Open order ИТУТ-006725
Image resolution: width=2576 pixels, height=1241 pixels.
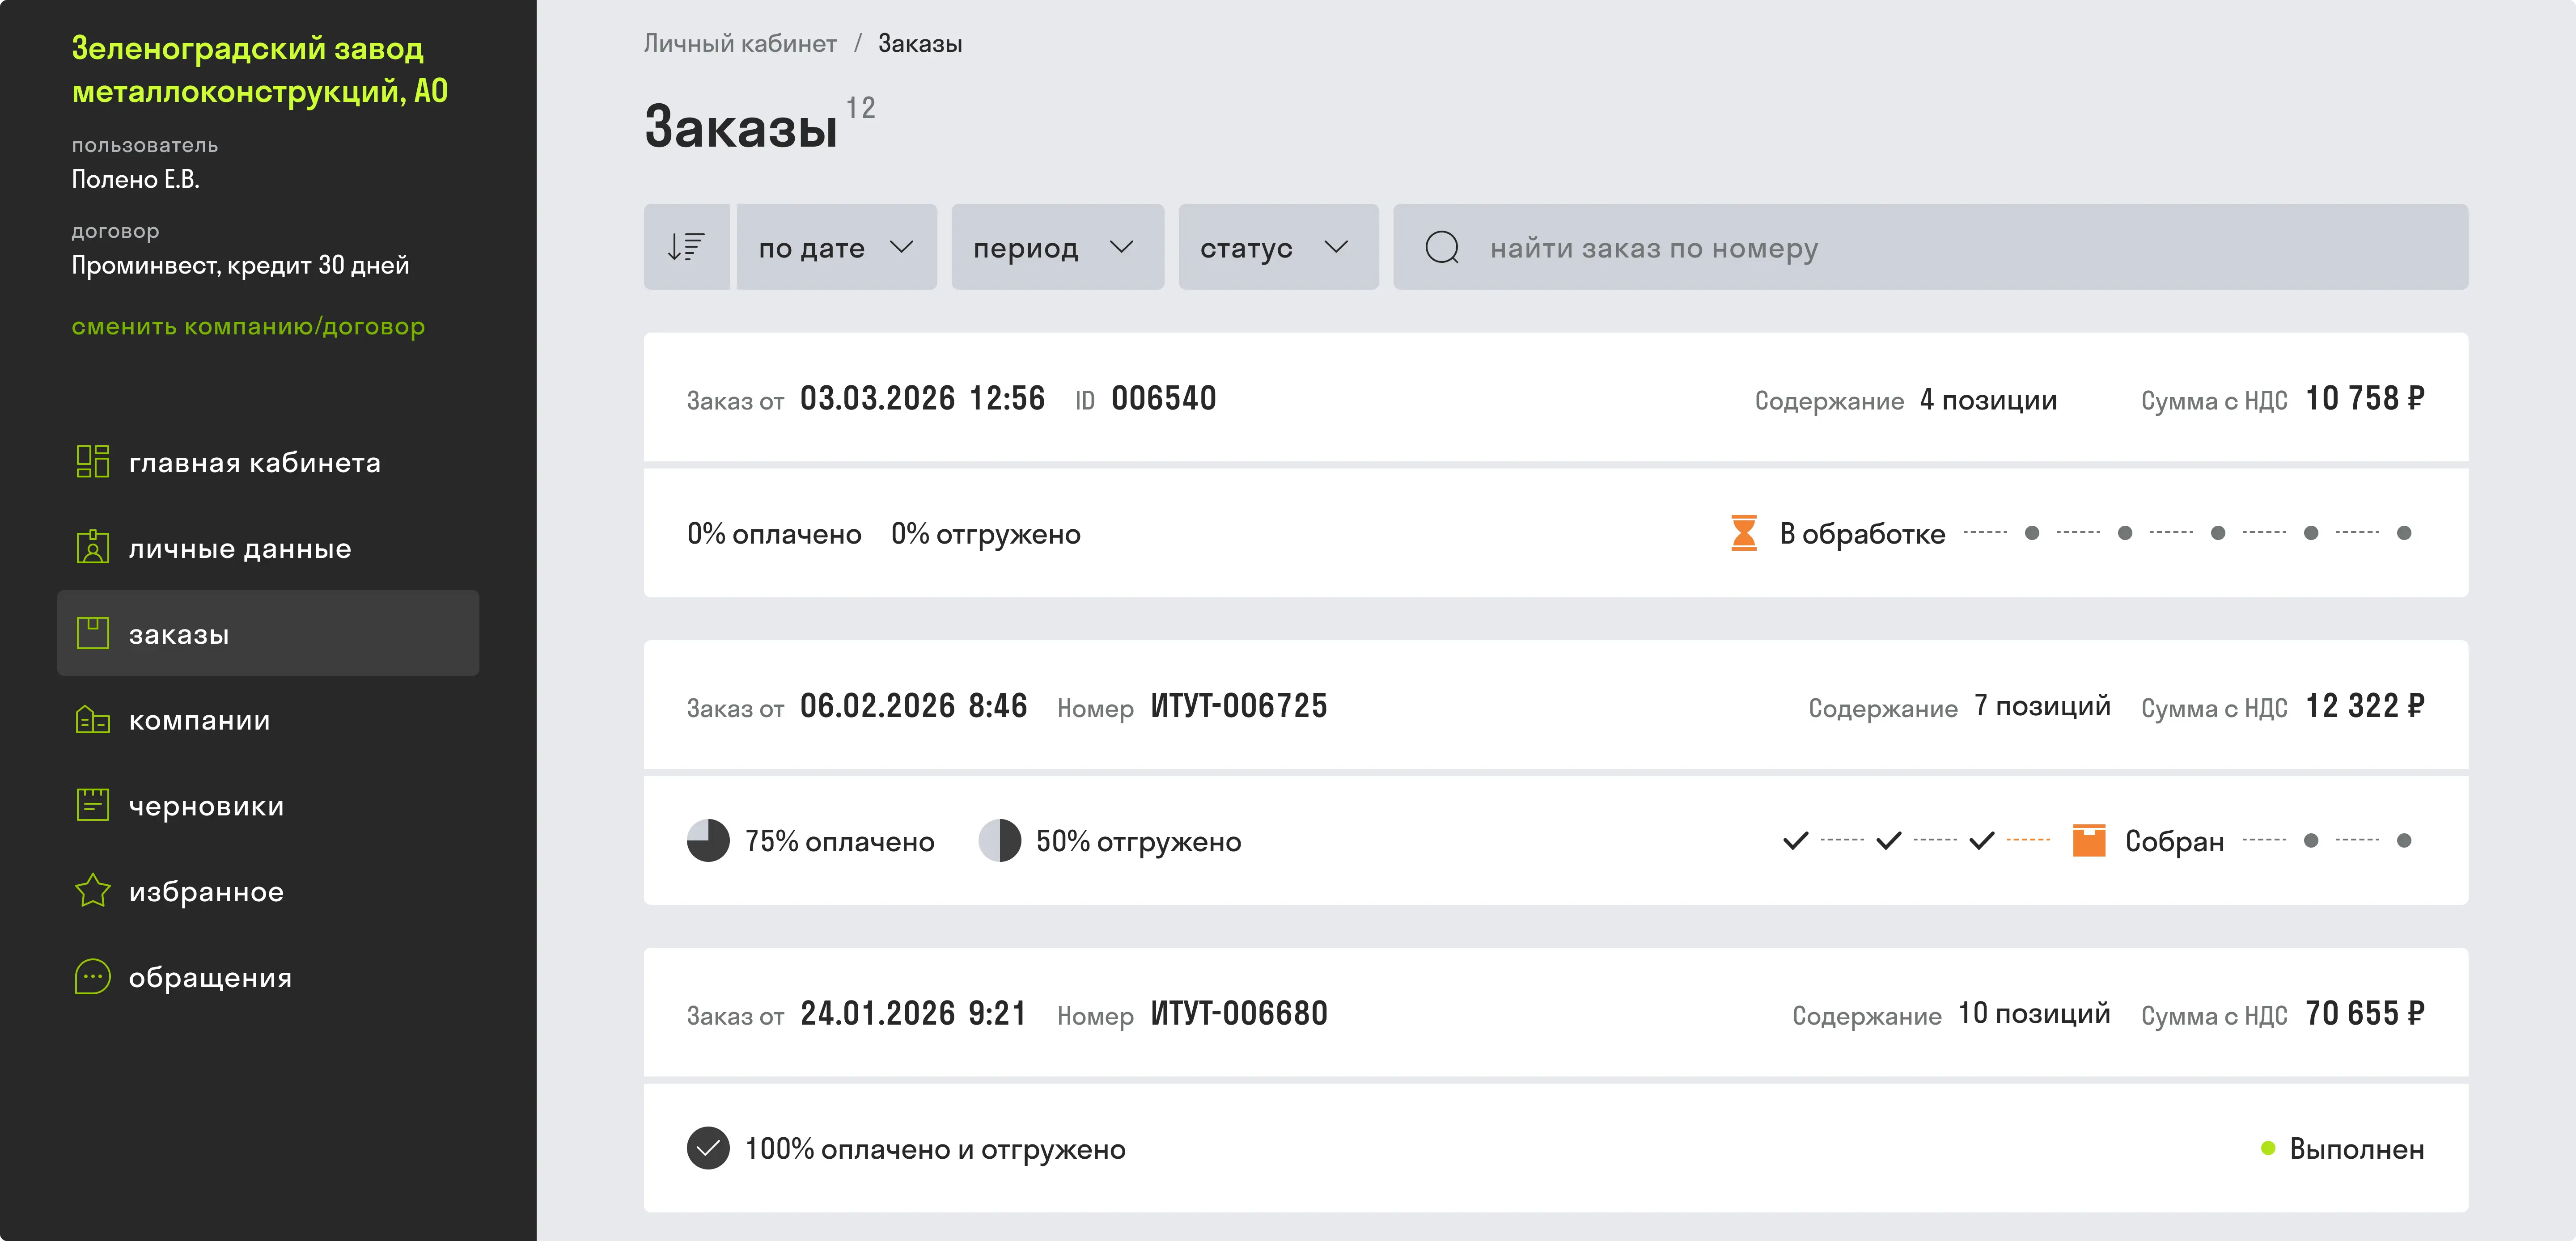pos(1239,706)
